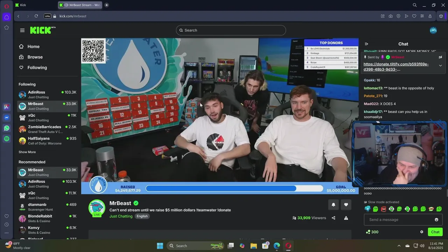The height and width of the screenshot is (252, 448).
Task: Open ZombieBarricades channel in sidebar
Action: tap(47, 129)
